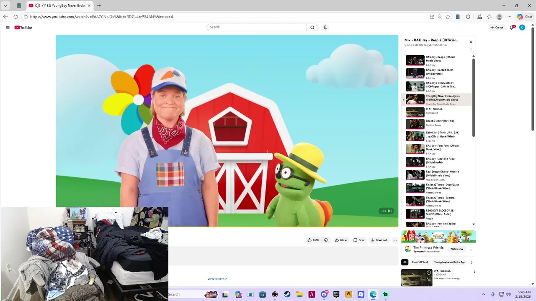The height and width of the screenshot is (301, 536).
Task: Open the media control music-note icon
Action: pyautogui.click(x=479, y=17)
